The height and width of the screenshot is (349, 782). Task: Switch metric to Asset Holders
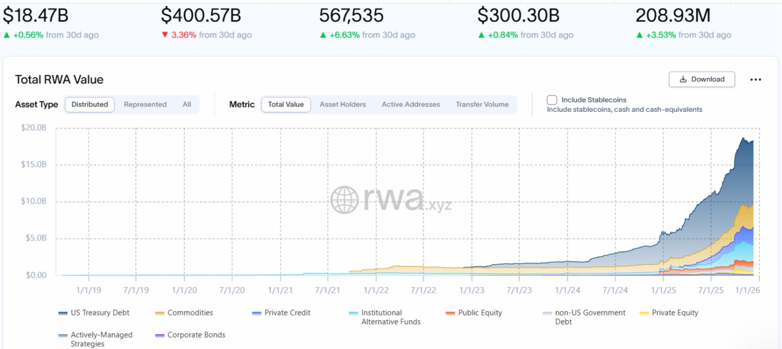click(343, 105)
